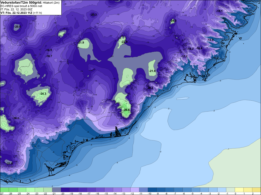This screenshot has height=195, width=261.
Task: Select the -17.1 temperature label
Action: click(185, 57)
